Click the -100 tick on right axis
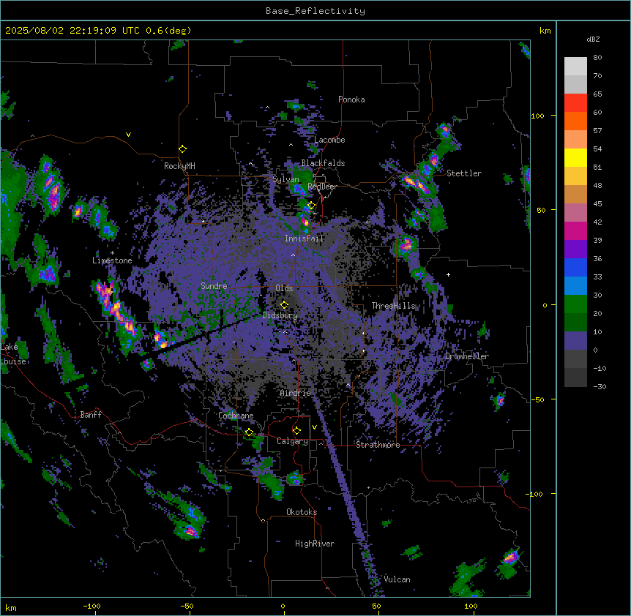Viewport: 631px width, 616px height. [x=536, y=494]
